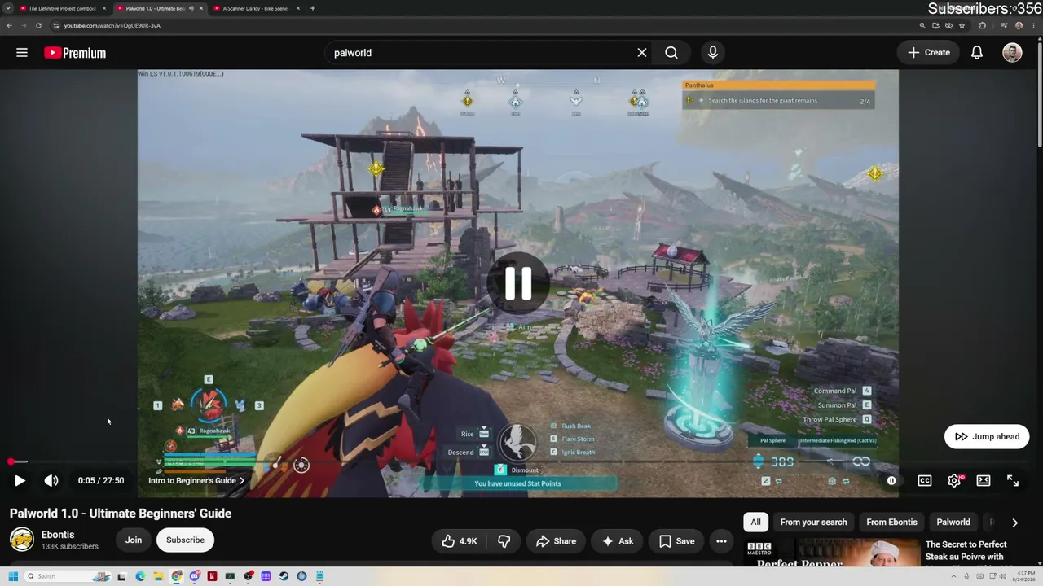Viewport: 1043px width, 586px height.
Task: Like the video with 4.9K likes
Action: coord(460,541)
